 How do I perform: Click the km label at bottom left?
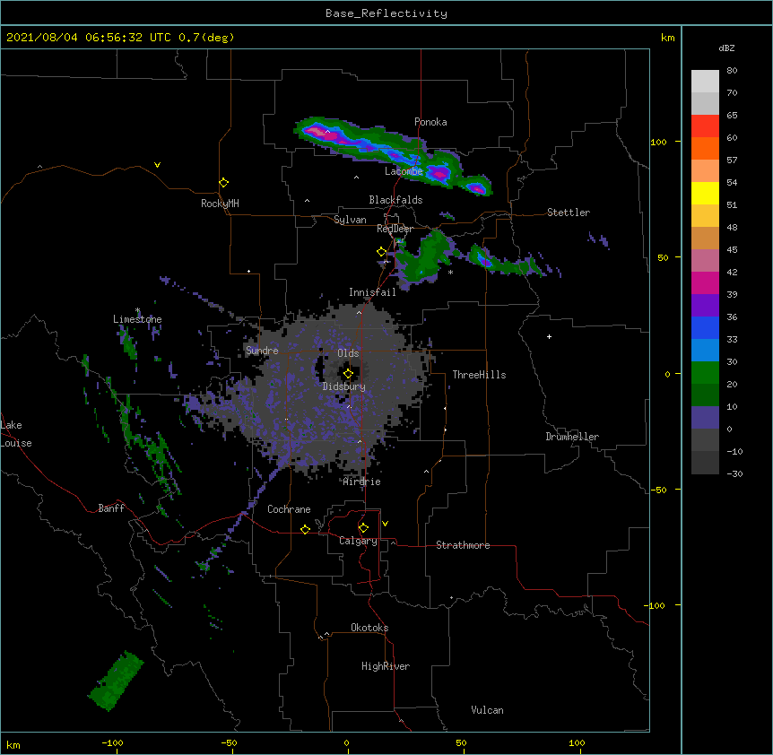[x=13, y=744]
